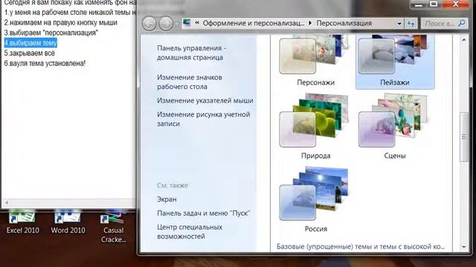
Task: Click the Word 2010 desktop shortcut
Action: pos(68,222)
